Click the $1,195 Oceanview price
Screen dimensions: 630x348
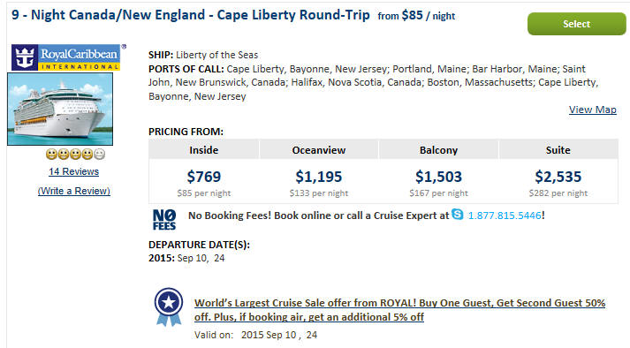319,177
